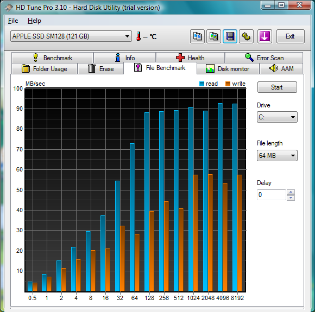Open the File length 64 MB dropdown

click(277, 155)
